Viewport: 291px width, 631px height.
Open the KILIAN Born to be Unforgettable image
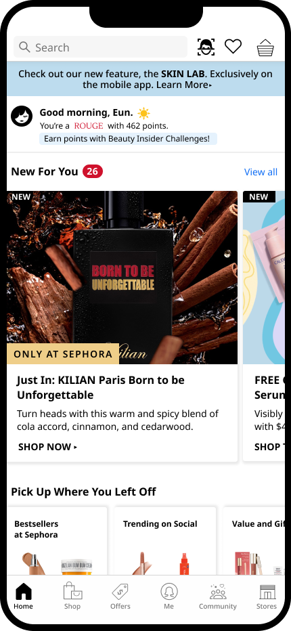pyautogui.click(x=122, y=278)
